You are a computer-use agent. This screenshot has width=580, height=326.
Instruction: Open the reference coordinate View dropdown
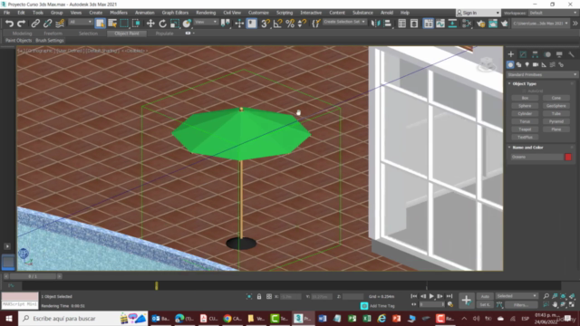[x=206, y=22]
